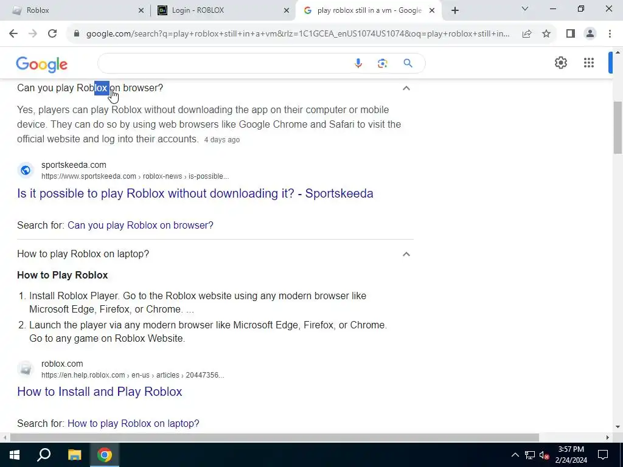Close the Google search tab
The image size is (623, 467).
[x=432, y=11]
